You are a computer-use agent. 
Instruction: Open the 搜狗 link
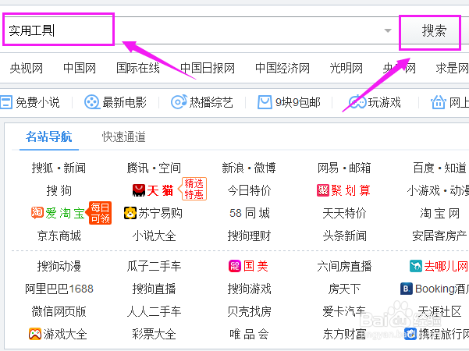pos(59,190)
